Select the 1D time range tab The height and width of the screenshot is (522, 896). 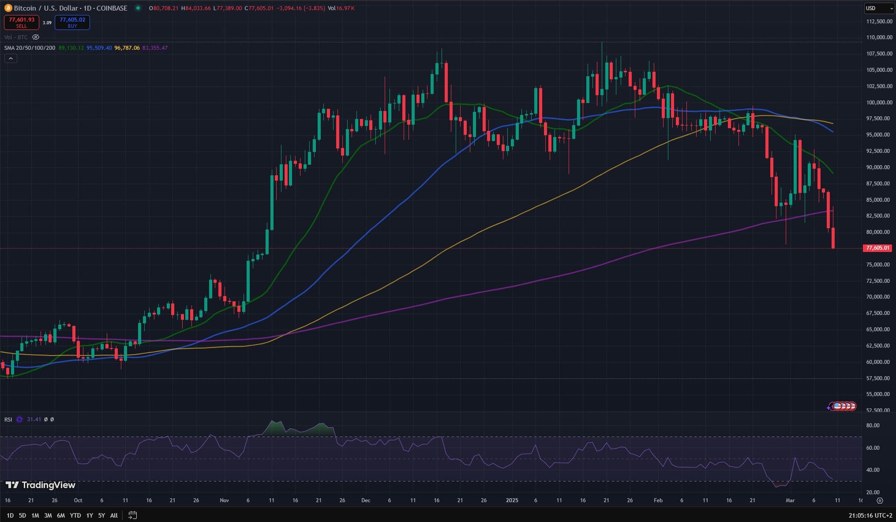pos(10,515)
